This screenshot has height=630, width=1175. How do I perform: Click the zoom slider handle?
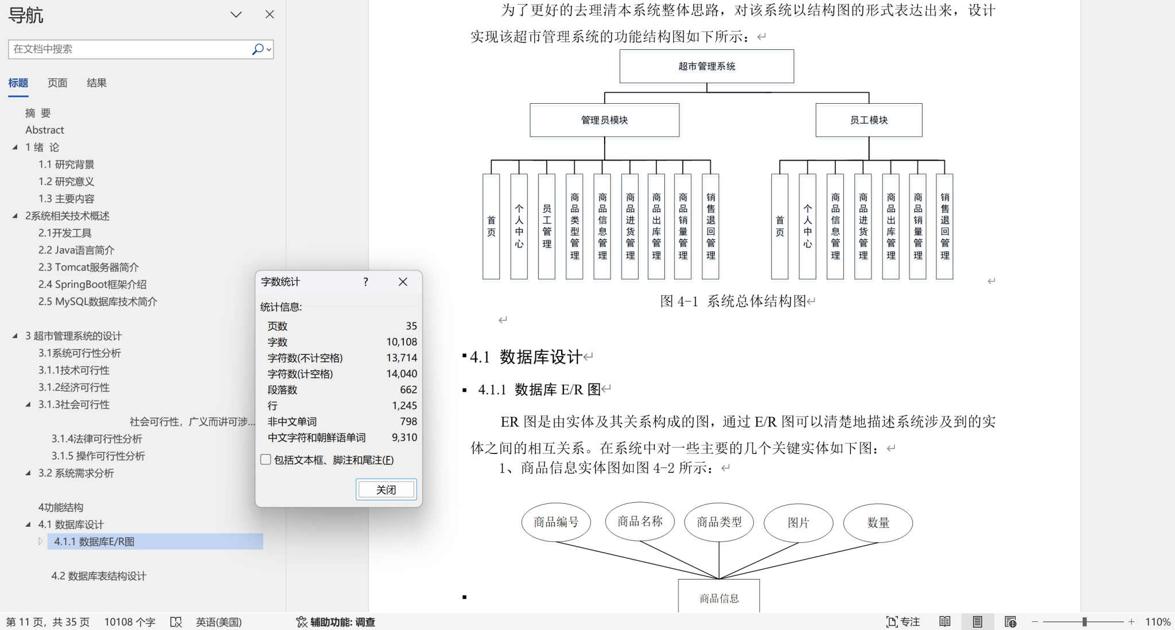click(1084, 622)
